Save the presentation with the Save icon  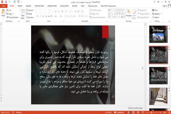(6, 2)
